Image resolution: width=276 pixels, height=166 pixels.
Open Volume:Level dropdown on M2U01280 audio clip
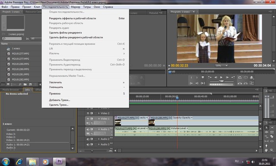tap(187, 128)
